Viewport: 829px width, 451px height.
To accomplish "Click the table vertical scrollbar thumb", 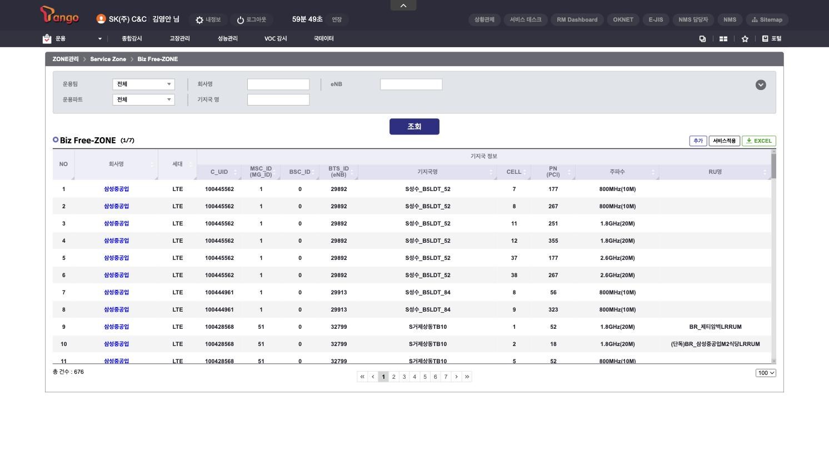I will (773, 166).
